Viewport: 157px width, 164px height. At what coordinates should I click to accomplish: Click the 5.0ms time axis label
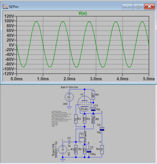click(149, 79)
